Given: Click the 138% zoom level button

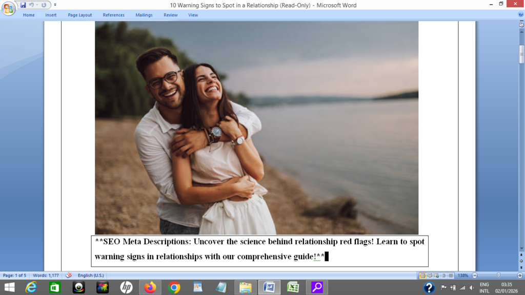Looking at the screenshot, I should [x=462, y=276].
